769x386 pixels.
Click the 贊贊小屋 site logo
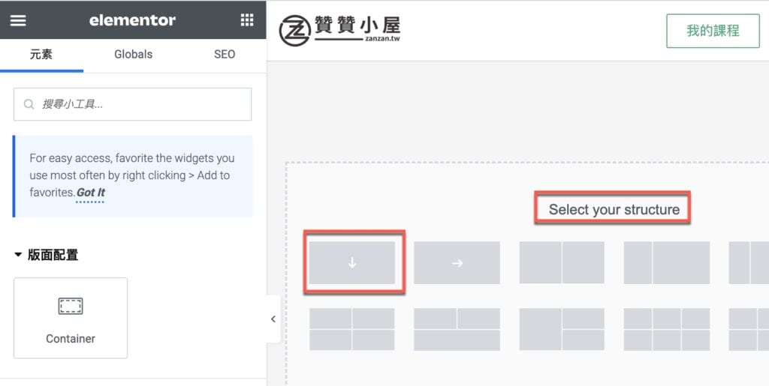pyautogui.click(x=340, y=30)
